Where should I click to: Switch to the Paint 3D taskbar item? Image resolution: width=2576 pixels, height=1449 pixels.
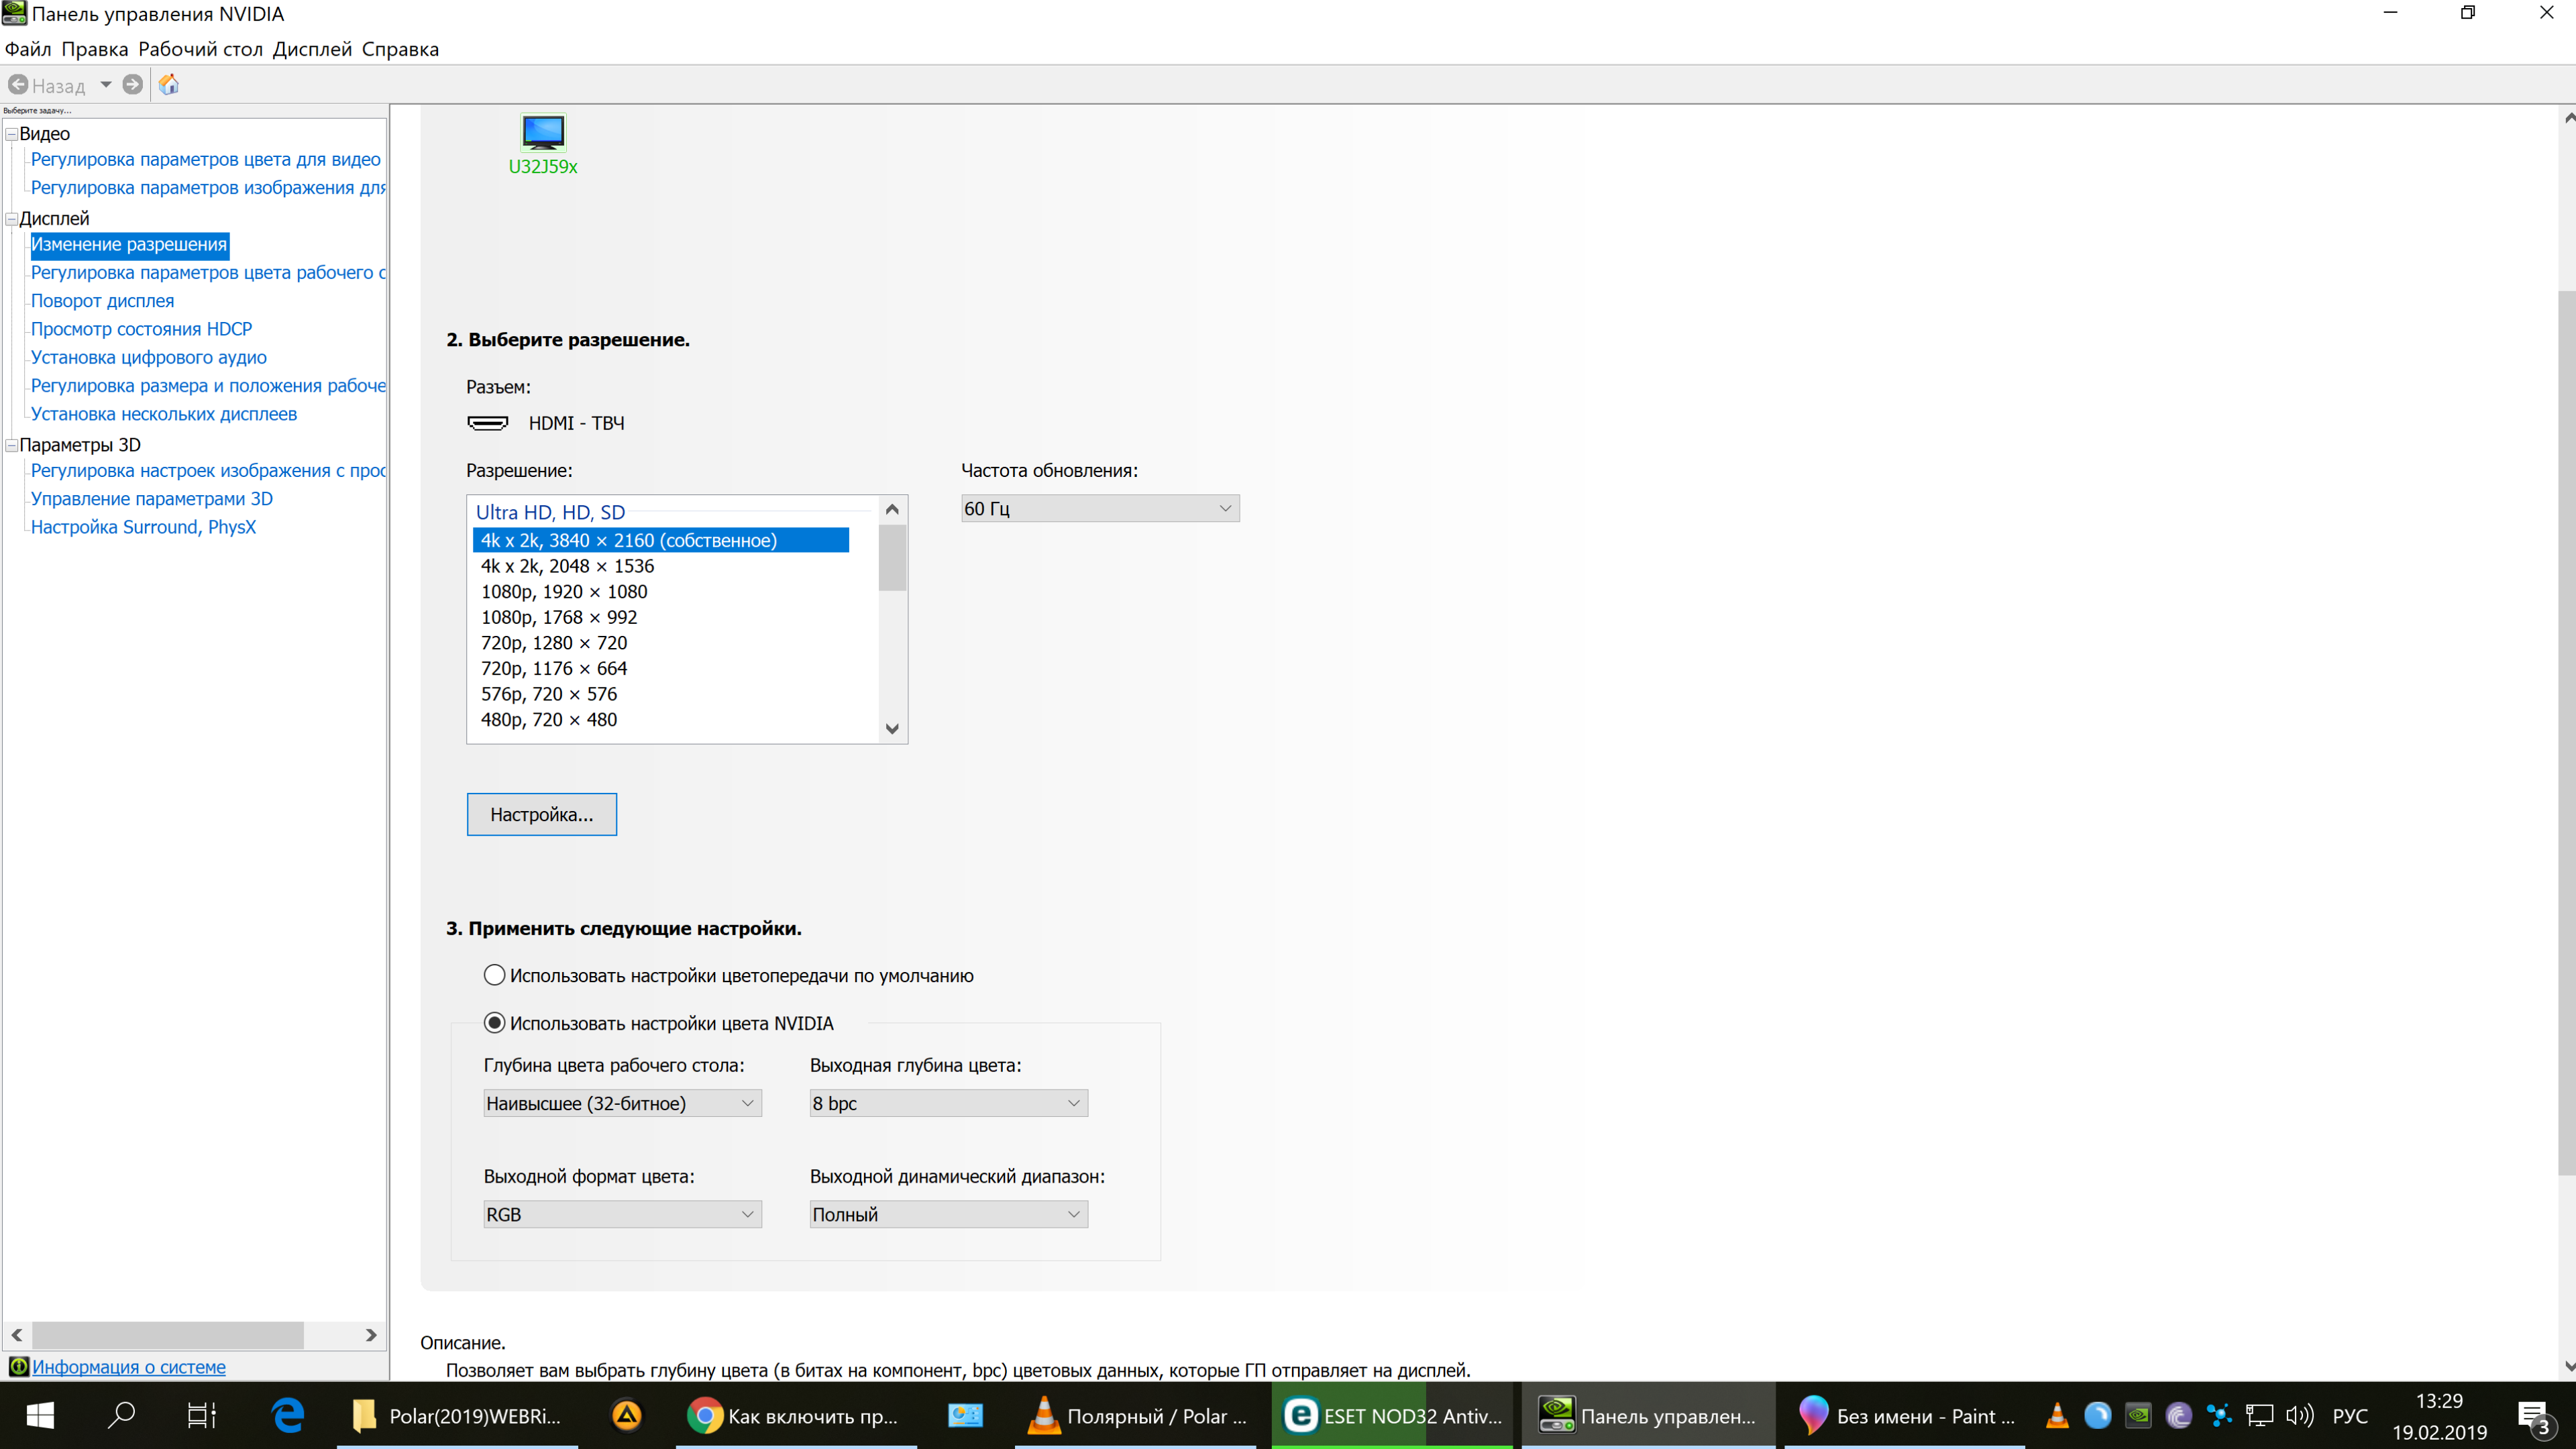[x=1904, y=1416]
